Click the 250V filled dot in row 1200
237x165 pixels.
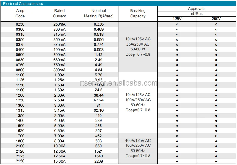(x=216, y=95)
